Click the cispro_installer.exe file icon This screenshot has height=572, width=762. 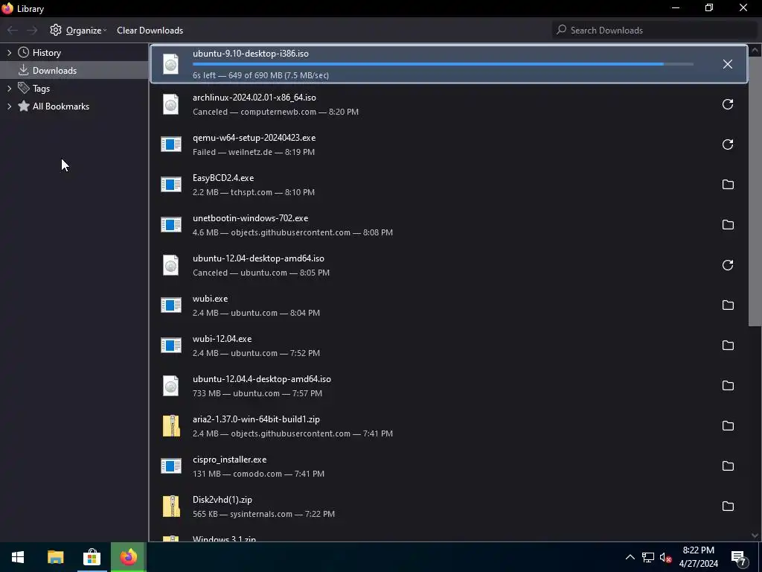[x=171, y=466]
